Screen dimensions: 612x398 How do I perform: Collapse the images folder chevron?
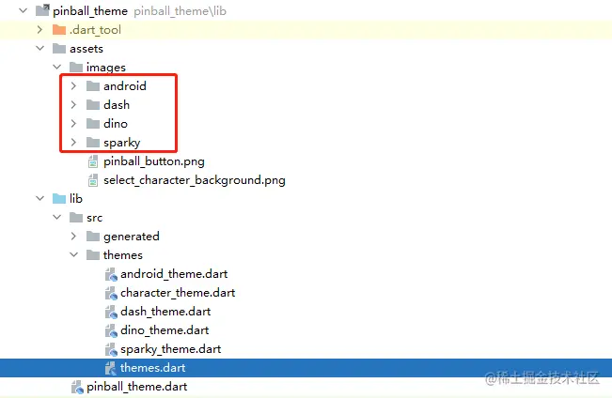click(57, 67)
